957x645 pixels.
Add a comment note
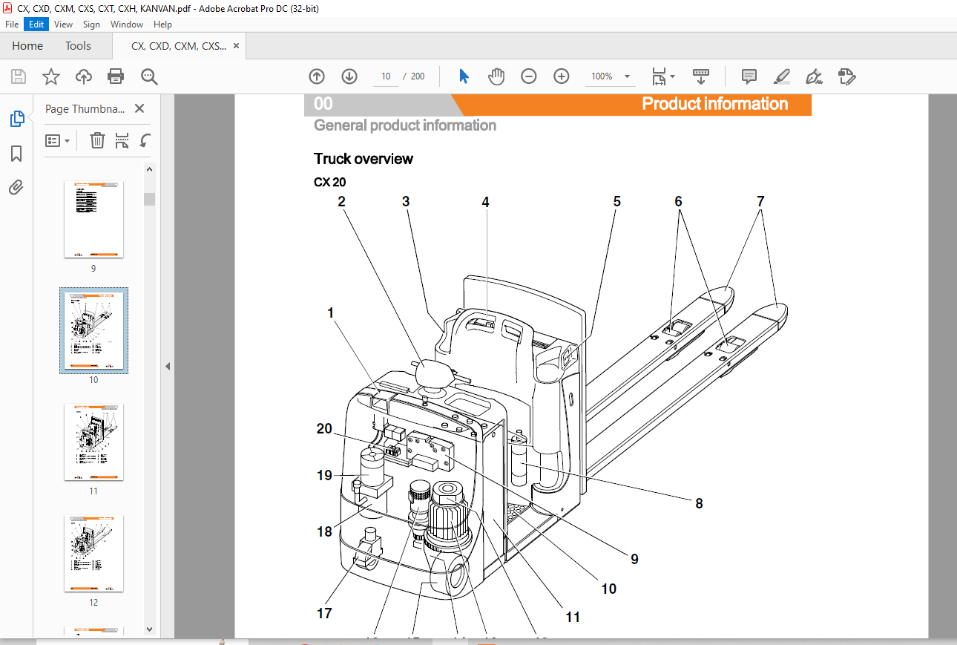(749, 76)
